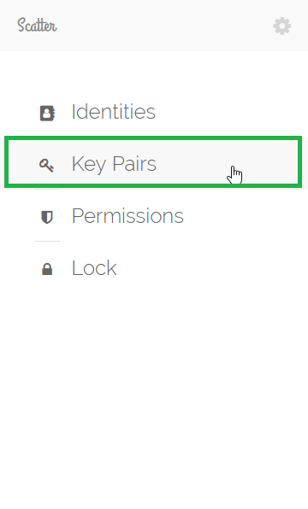This screenshot has height=509, width=308.
Task: Select the Key Pairs text label
Action: click(114, 164)
